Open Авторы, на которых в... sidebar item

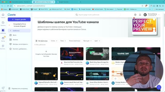19,44
